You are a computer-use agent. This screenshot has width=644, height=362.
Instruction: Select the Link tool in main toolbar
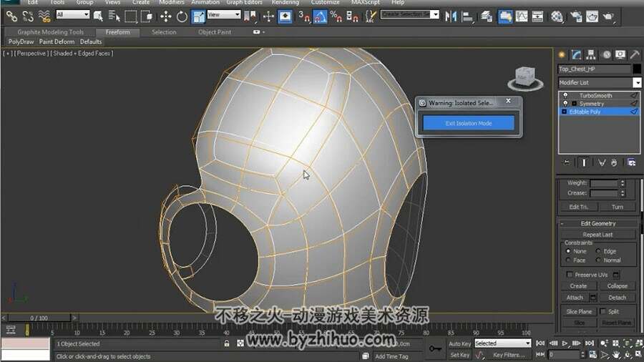(11, 16)
